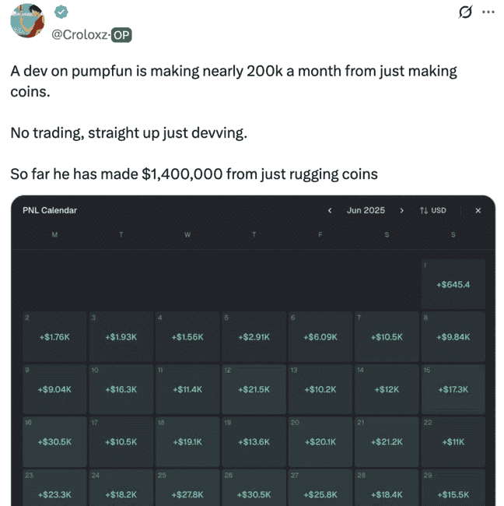Toggle the USD currency switch

(432, 210)
